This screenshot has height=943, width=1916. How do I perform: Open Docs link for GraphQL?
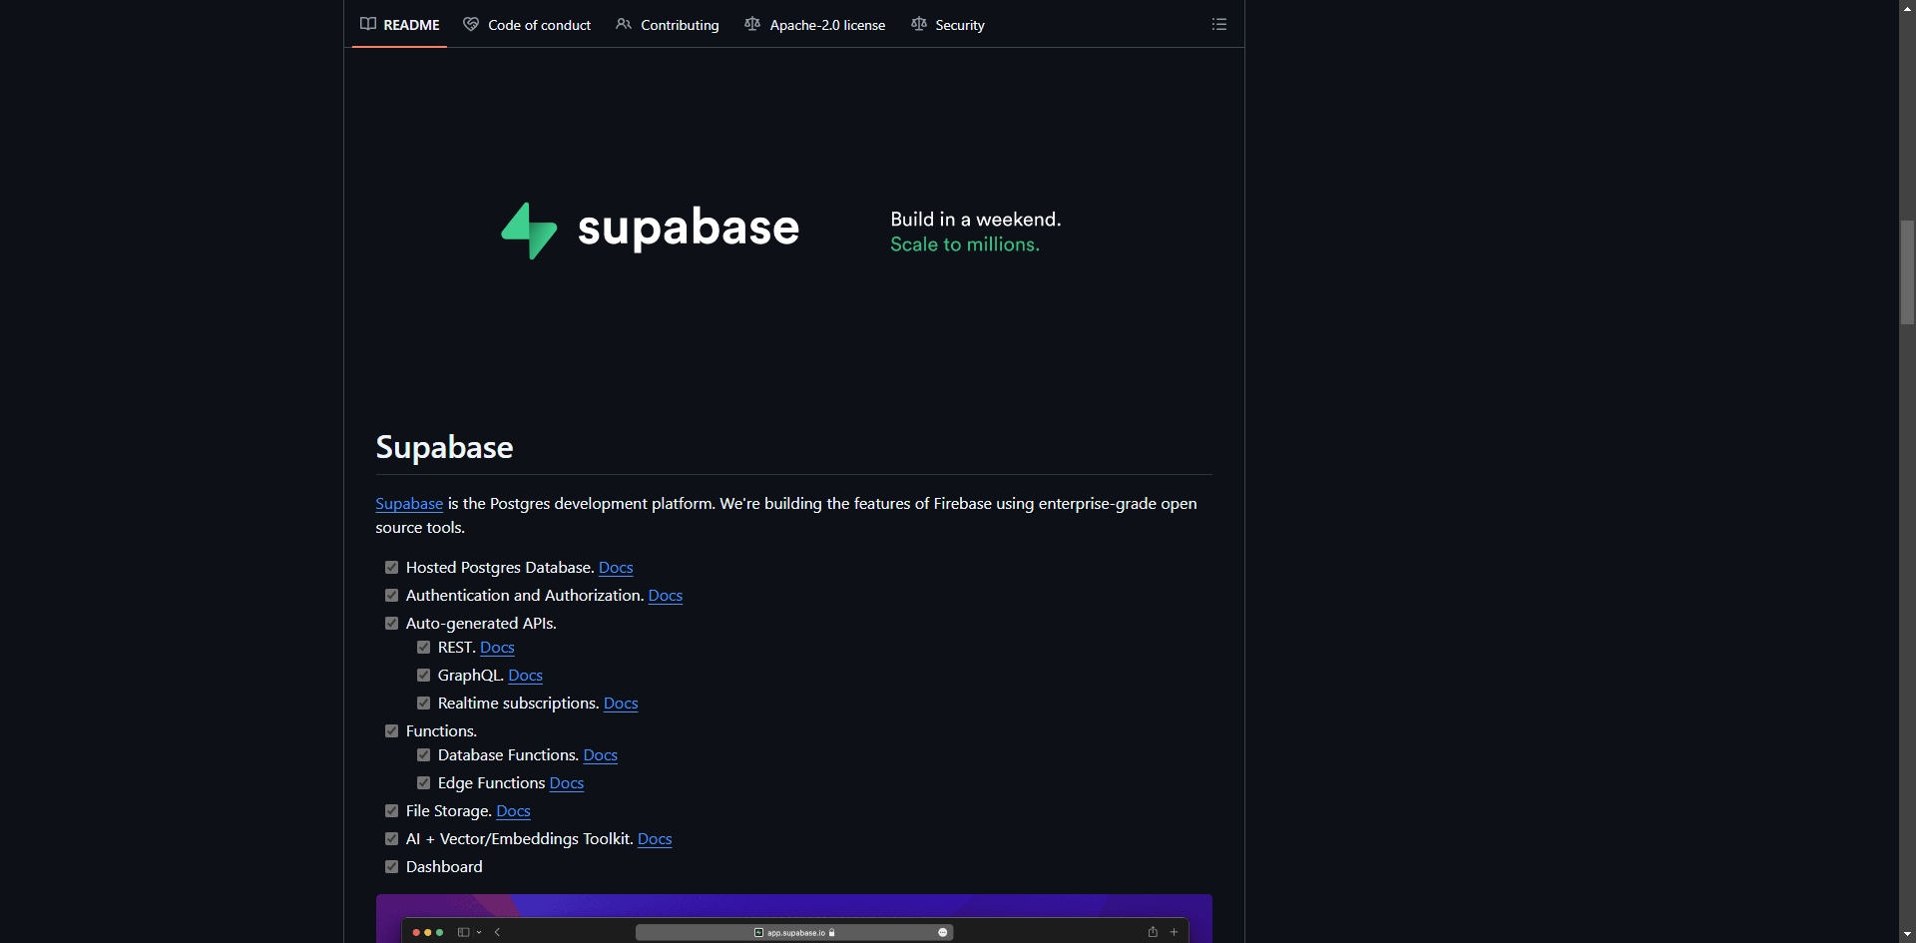coord(525,675)
